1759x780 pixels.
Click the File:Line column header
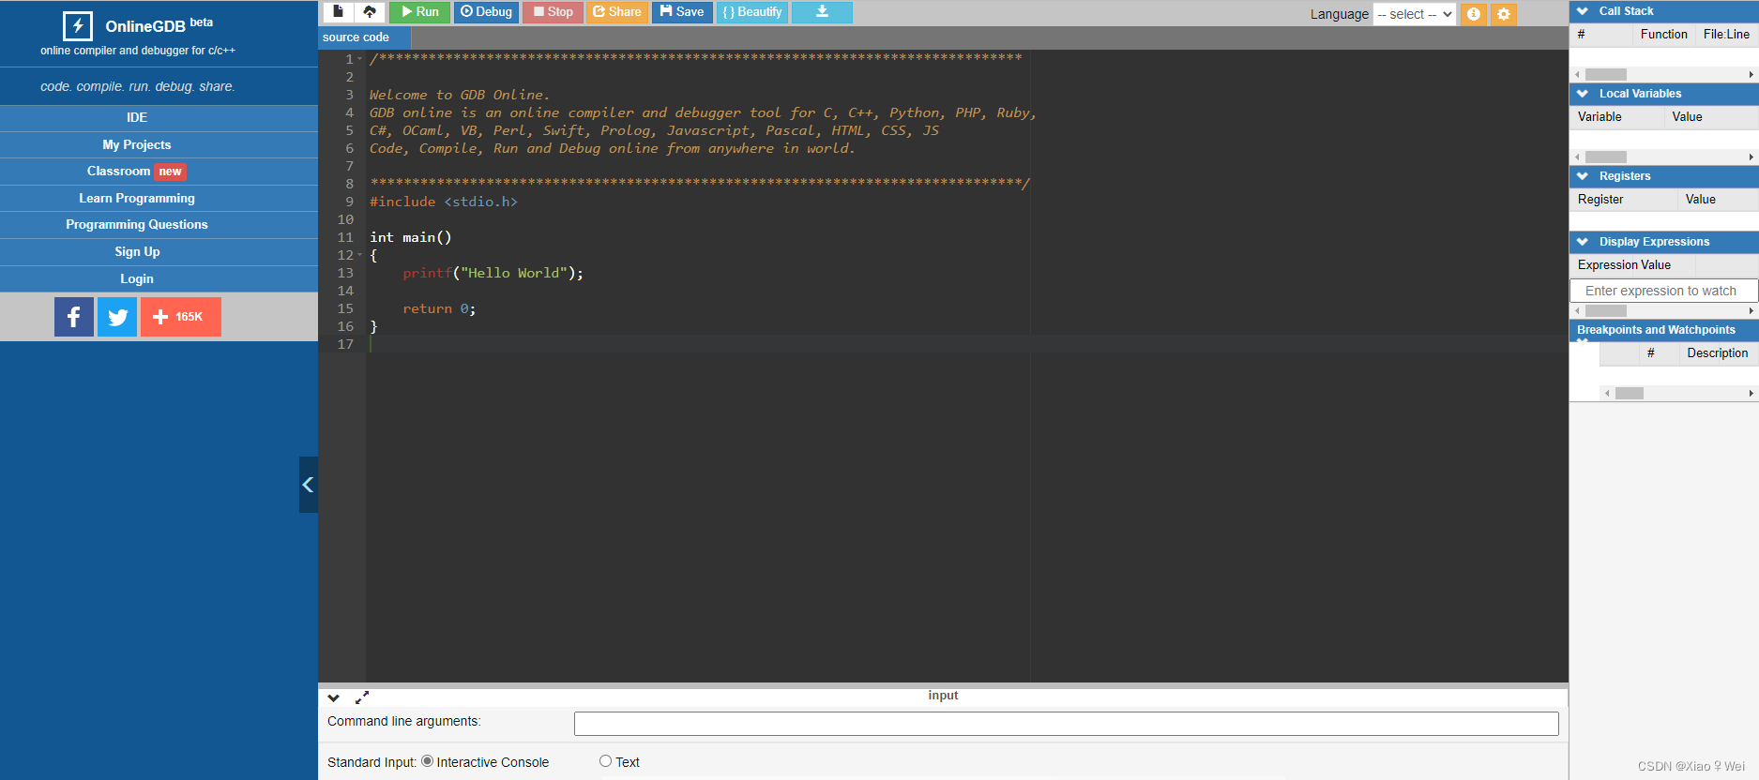[1726, 35]
